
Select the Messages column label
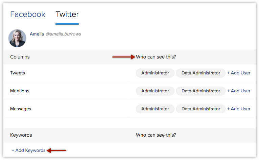coord(21,109)
